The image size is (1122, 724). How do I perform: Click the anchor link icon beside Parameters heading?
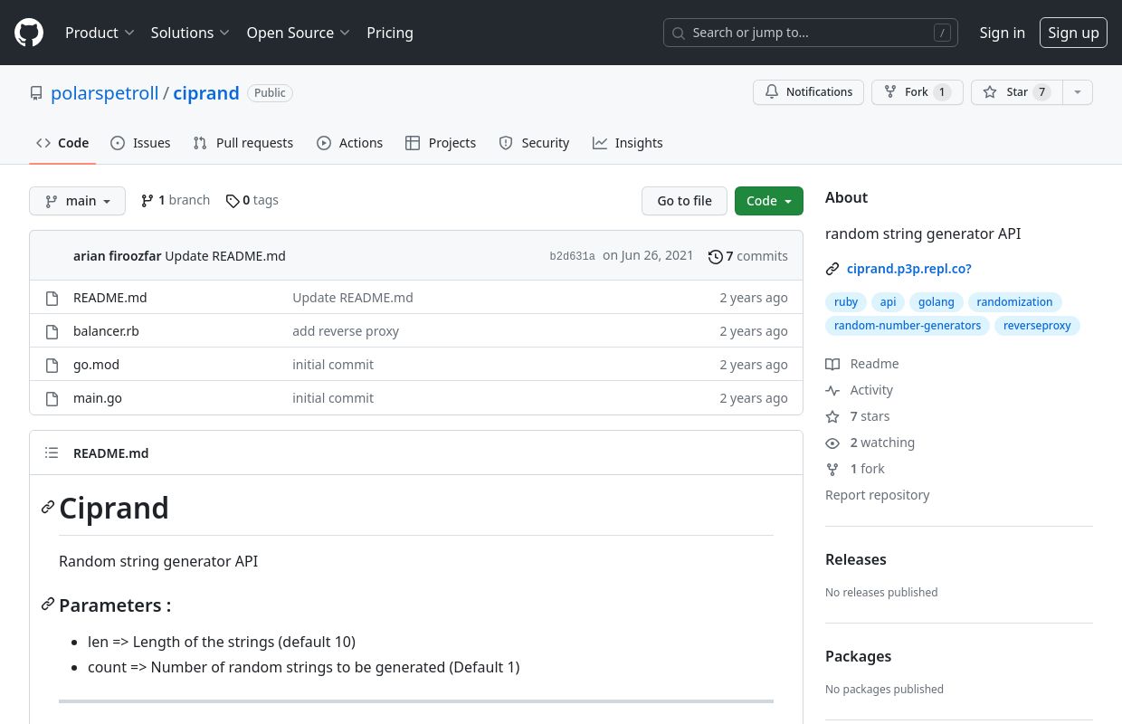click(x=48, y=605)
